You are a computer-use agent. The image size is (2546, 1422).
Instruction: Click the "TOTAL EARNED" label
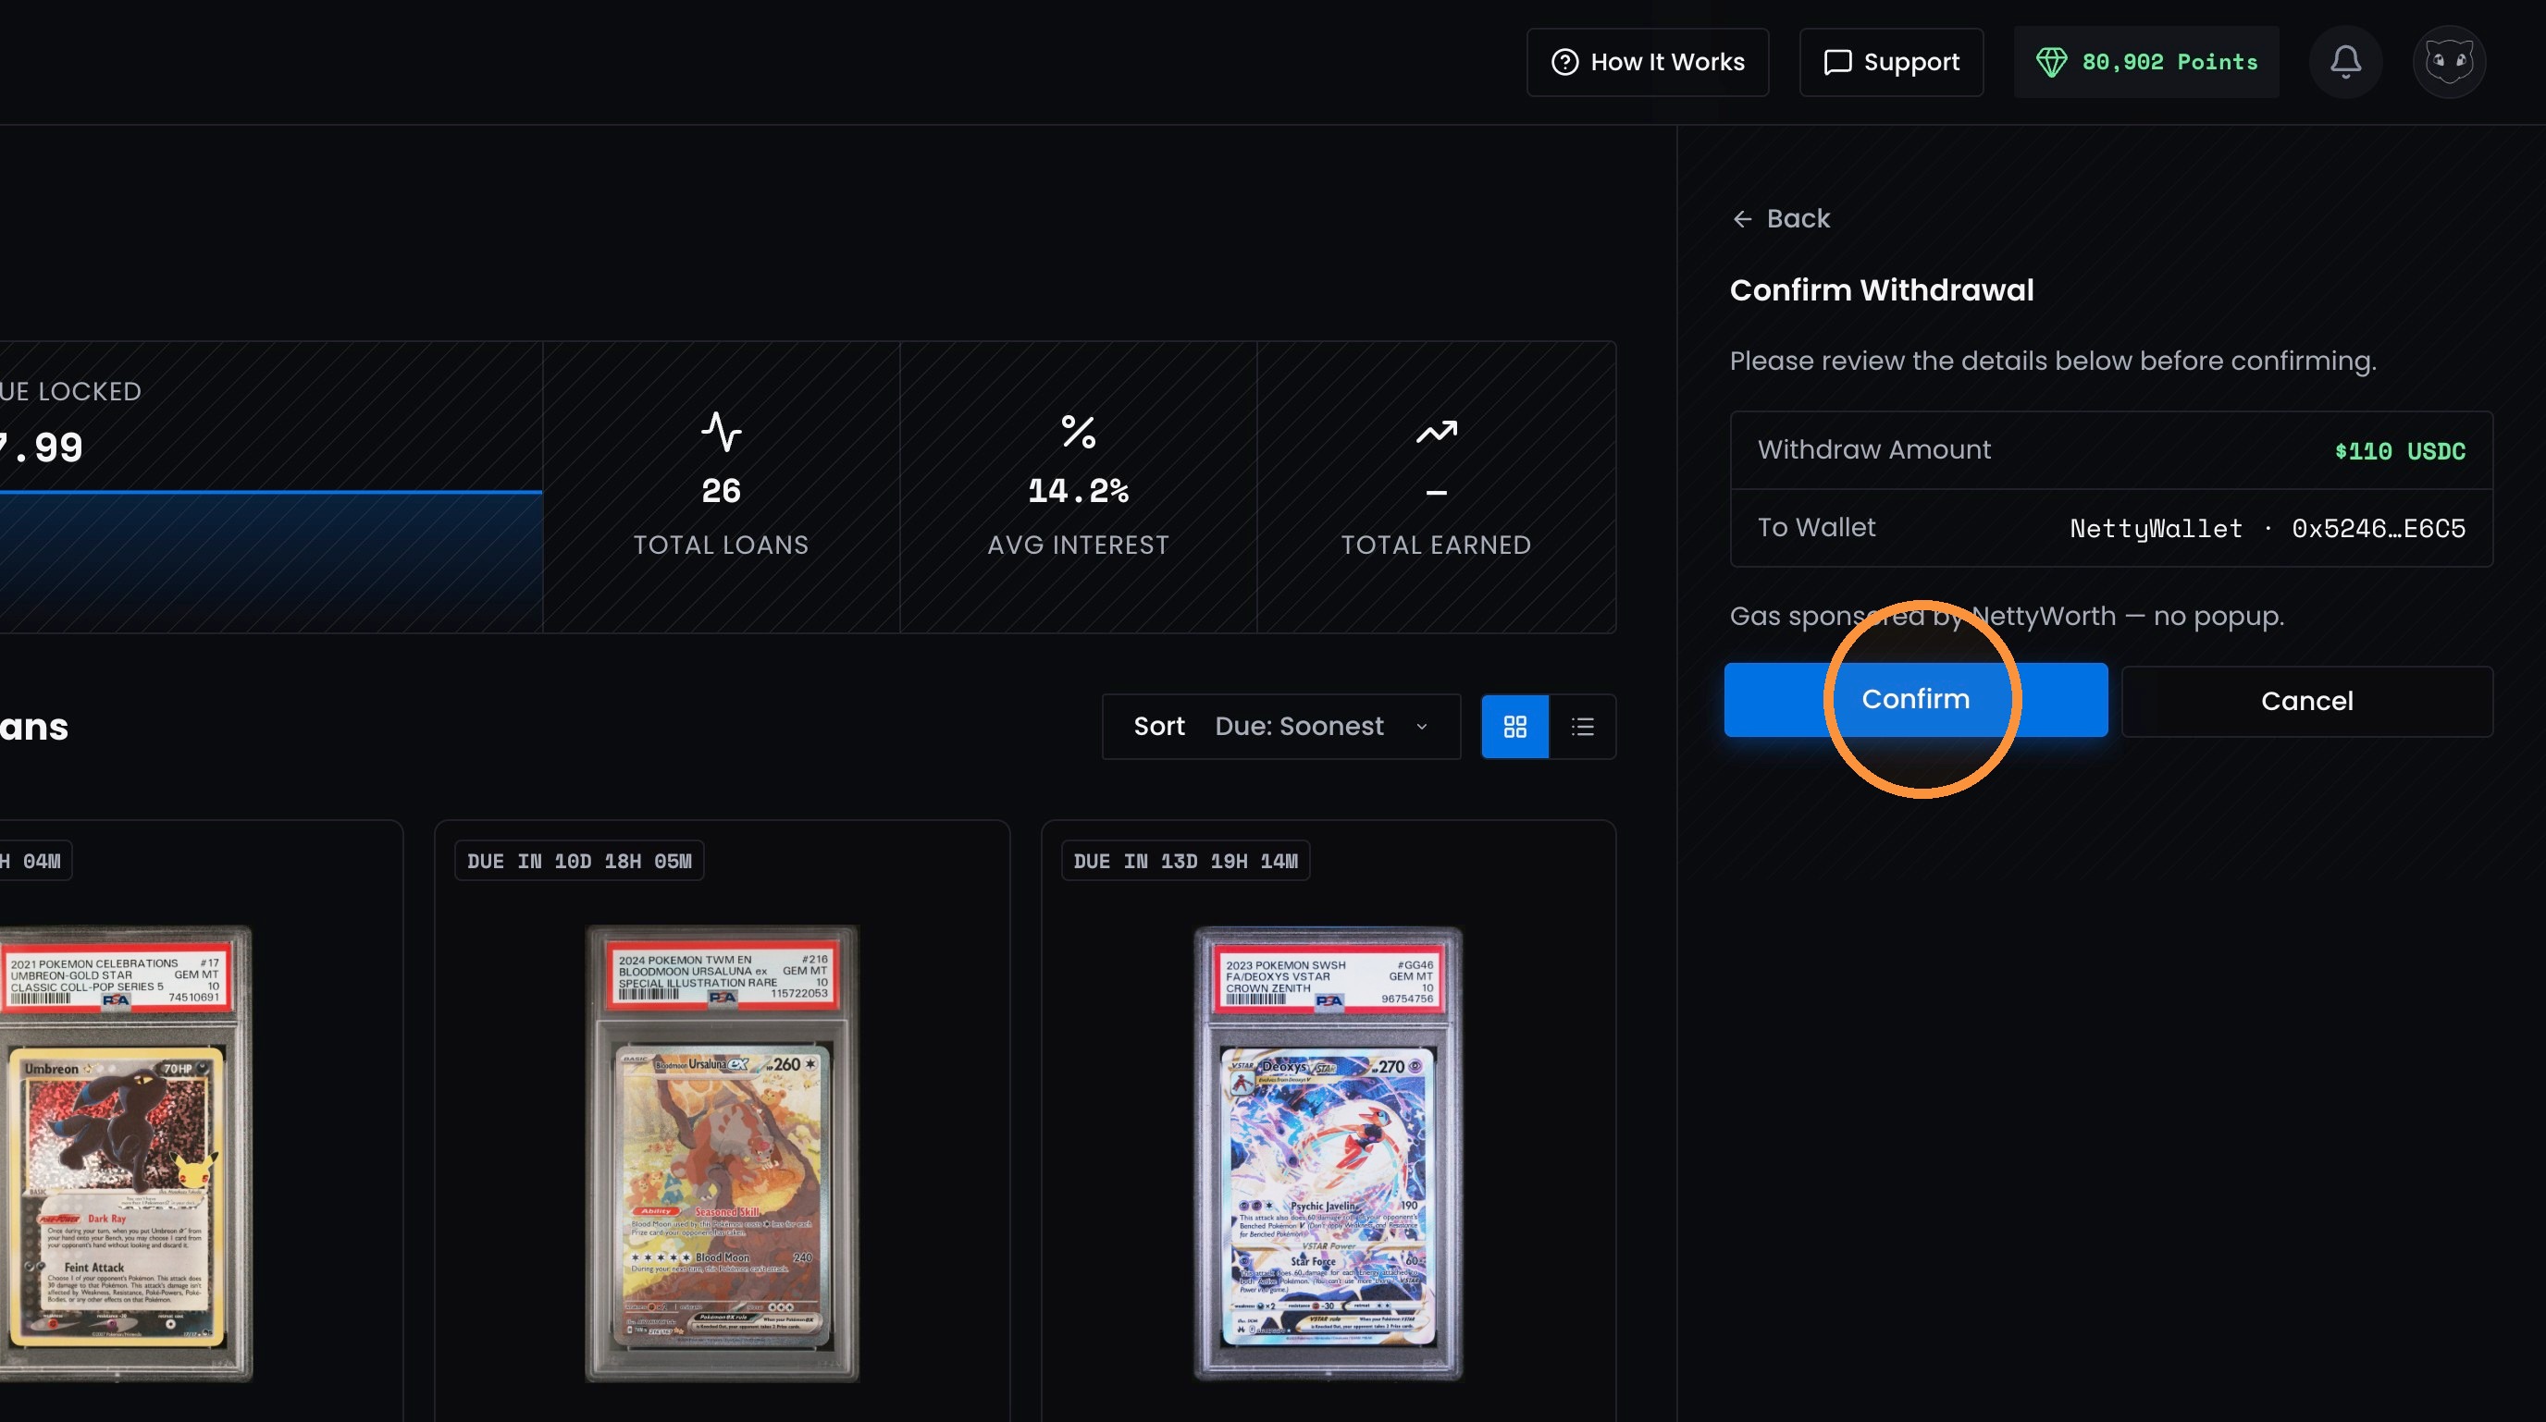(x=1436, y=546)
